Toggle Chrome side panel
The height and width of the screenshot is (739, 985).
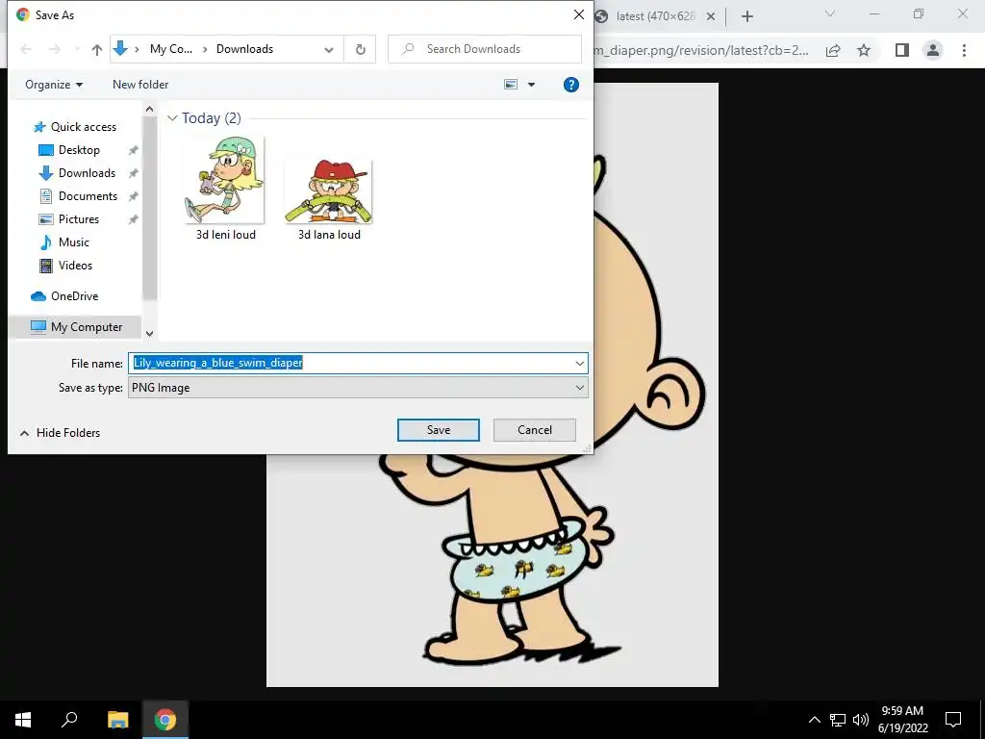pos(902,50)
